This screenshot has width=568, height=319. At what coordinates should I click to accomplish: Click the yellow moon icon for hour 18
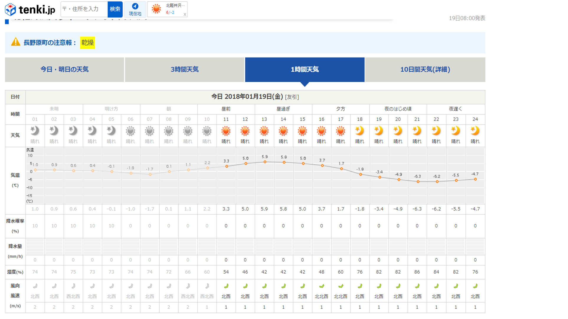coord(360,130)
